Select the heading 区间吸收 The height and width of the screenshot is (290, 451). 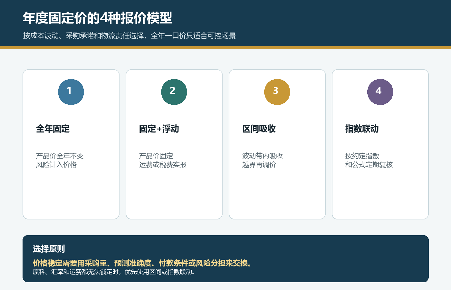pyautogui.click(x=259, y=129)
